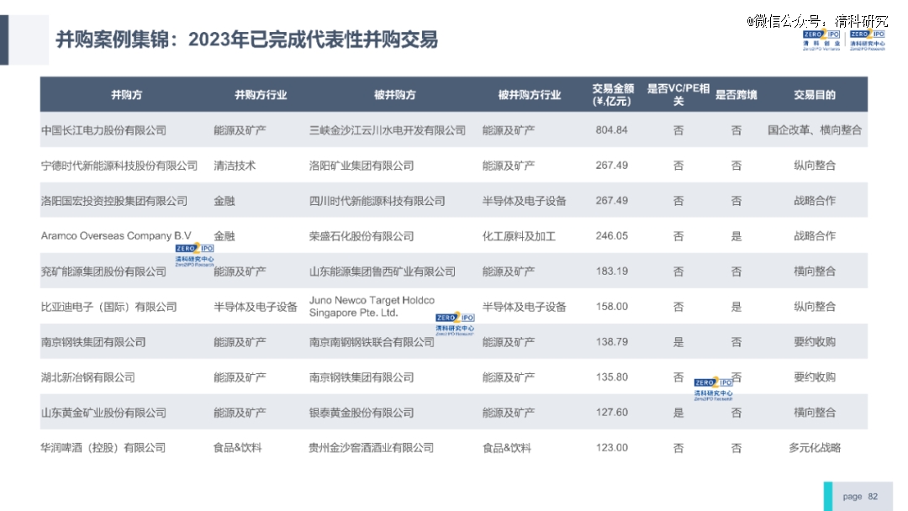Click the 并购方行业 column header
The height and width of the screenshot is (511, 908).
click(x=261, y=95)
